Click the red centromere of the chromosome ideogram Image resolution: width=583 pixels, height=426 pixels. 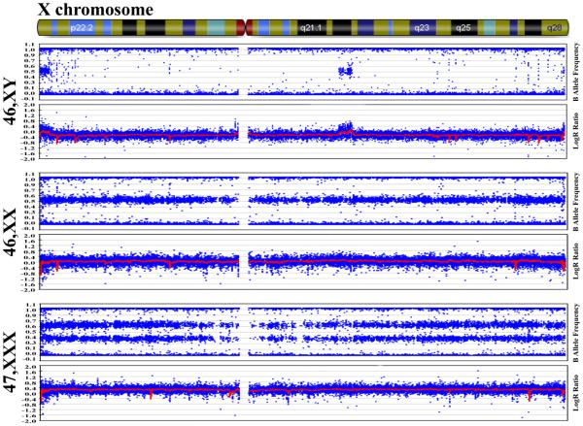[246, 28]
